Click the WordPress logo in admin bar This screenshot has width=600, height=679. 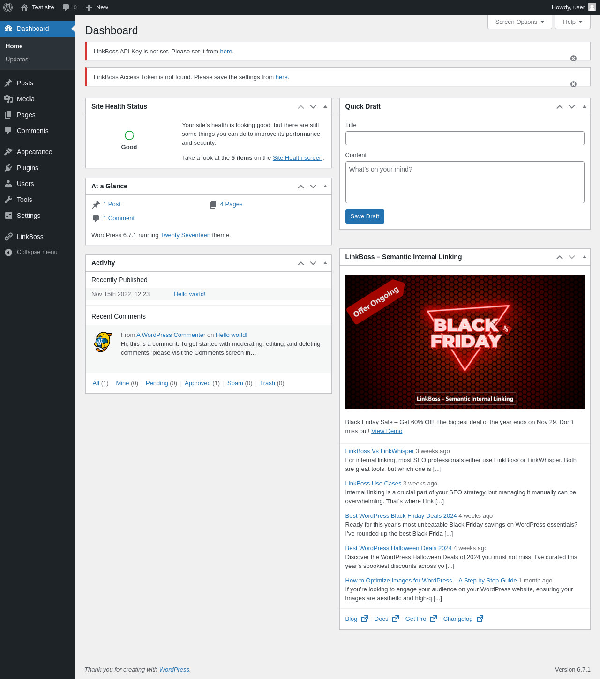coord(8,7)
